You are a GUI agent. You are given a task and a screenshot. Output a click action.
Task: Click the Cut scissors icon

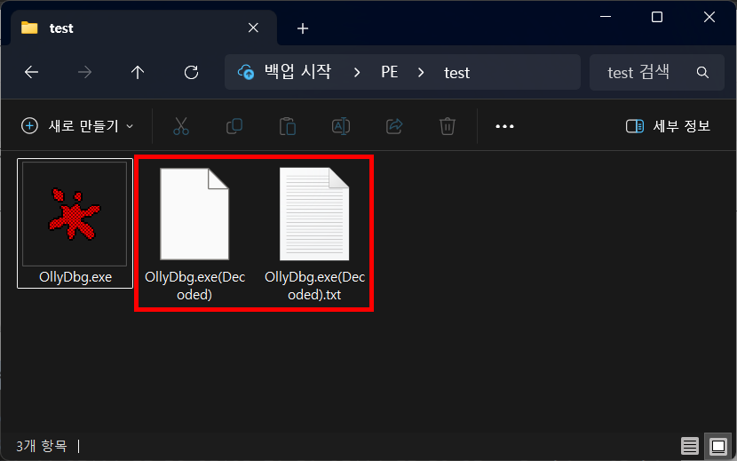(x=181, y=126)
